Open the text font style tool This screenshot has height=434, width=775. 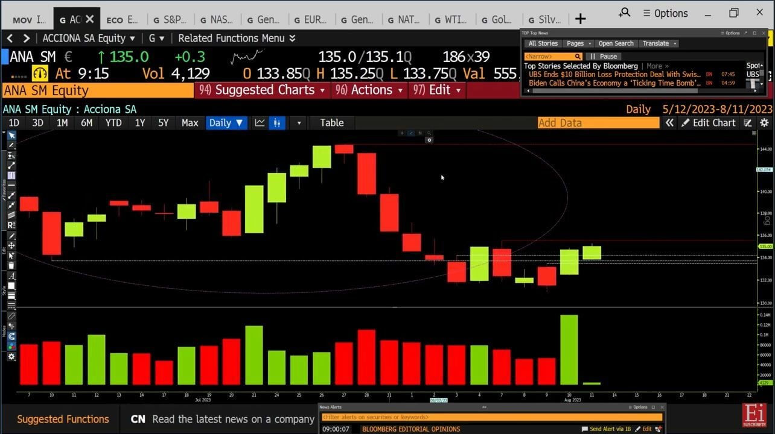(x=11, y=276)
